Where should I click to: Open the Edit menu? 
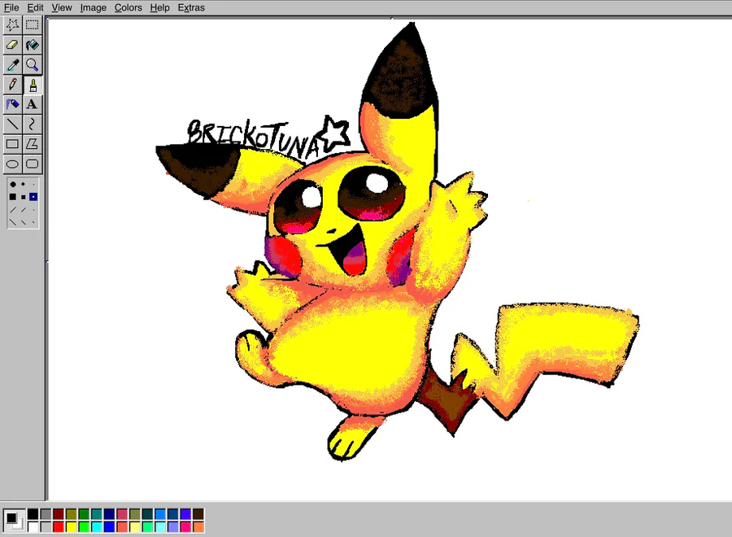point(36,7)
